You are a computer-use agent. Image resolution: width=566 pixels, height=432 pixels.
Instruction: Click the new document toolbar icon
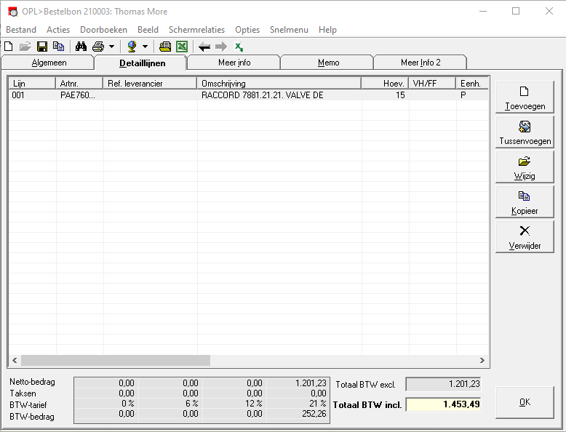(8, 47)
